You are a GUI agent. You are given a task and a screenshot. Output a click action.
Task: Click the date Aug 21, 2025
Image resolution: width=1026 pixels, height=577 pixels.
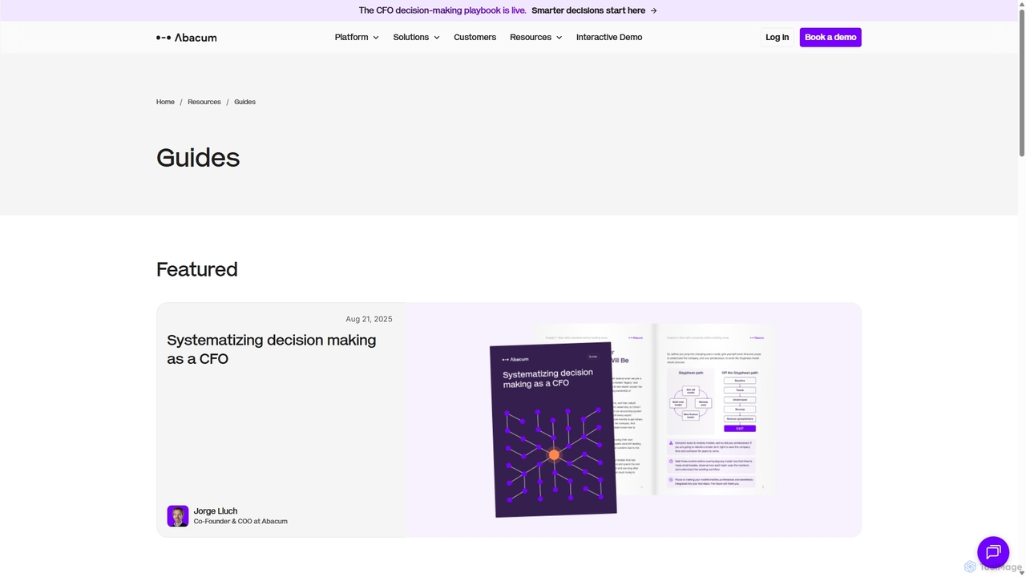[369, 319]
